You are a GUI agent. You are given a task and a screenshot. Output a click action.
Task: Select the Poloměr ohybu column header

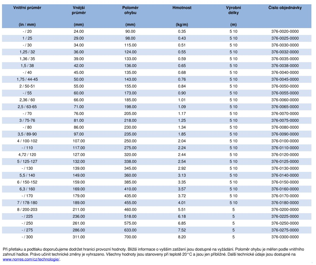point(130,10)
